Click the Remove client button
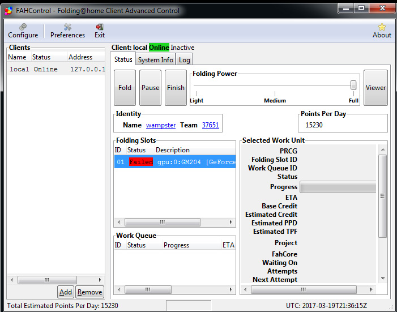 point(89,292)
